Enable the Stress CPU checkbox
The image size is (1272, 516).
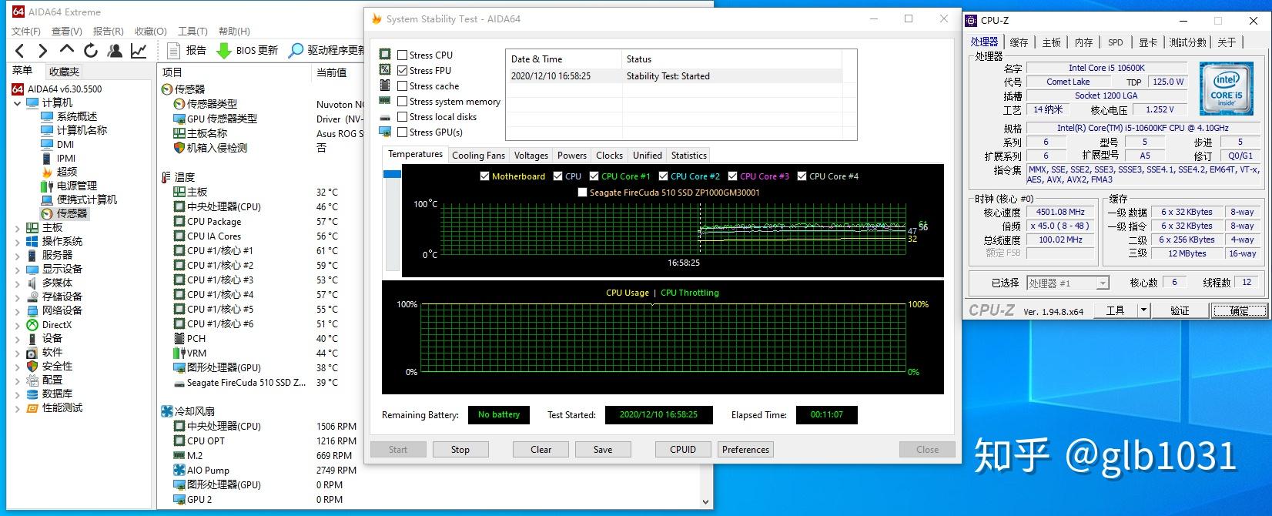click(402, 55)
